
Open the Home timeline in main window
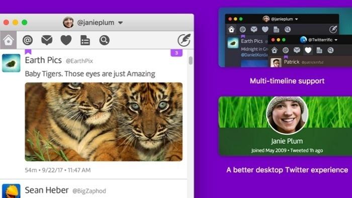[x=9, y=40]
